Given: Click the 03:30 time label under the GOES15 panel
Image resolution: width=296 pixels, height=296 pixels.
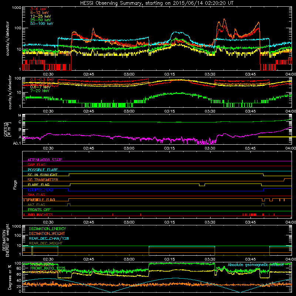Looking at the screenshot, I should (210, 148).
